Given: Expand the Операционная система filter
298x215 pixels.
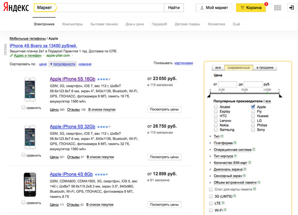Looking at the screenshot, I should (x=233, y=150).
